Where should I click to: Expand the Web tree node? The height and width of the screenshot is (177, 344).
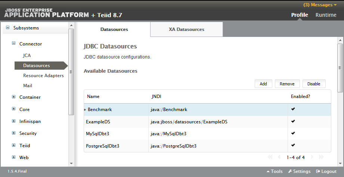pyautogui.click(x=13, y=157)
